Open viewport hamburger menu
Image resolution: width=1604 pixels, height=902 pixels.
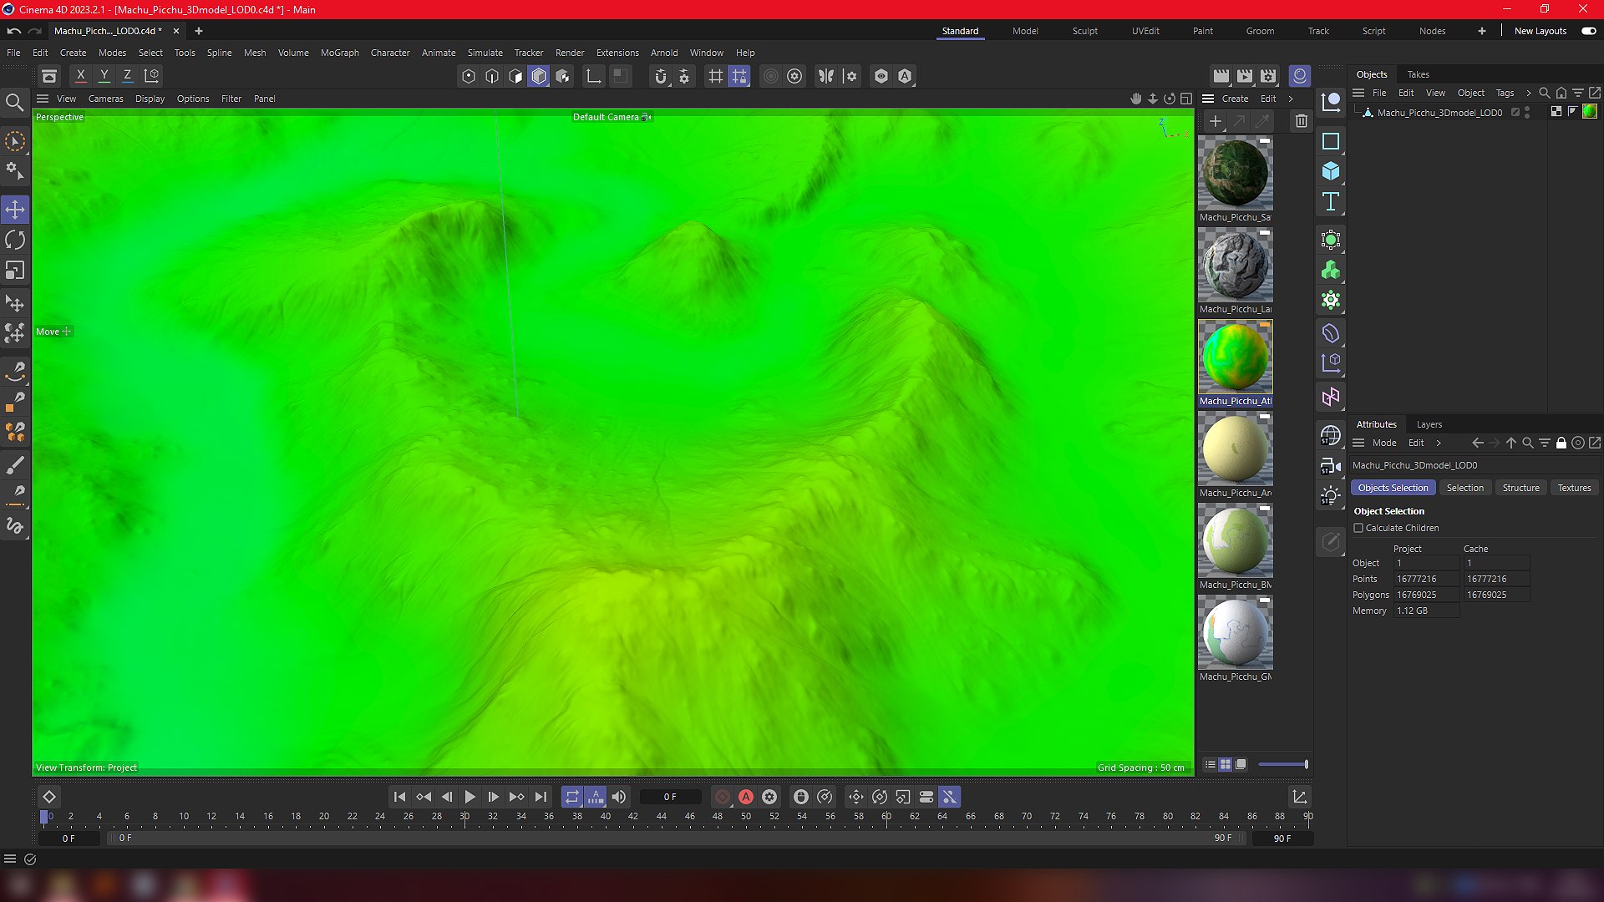[43, 99]
